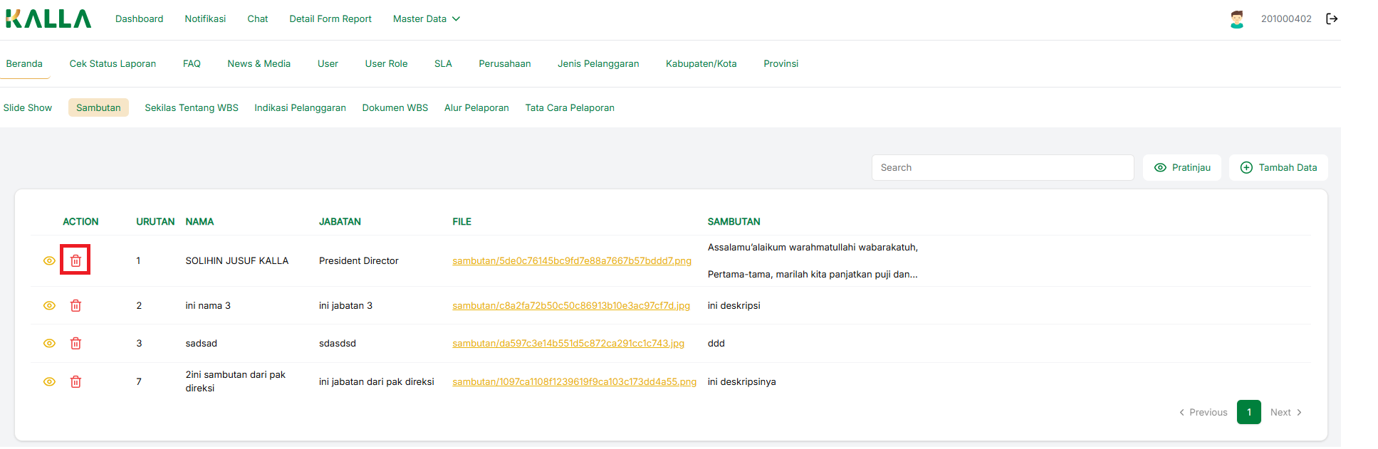
Task: Open Notifikasi from top menu
Action: 205,19
